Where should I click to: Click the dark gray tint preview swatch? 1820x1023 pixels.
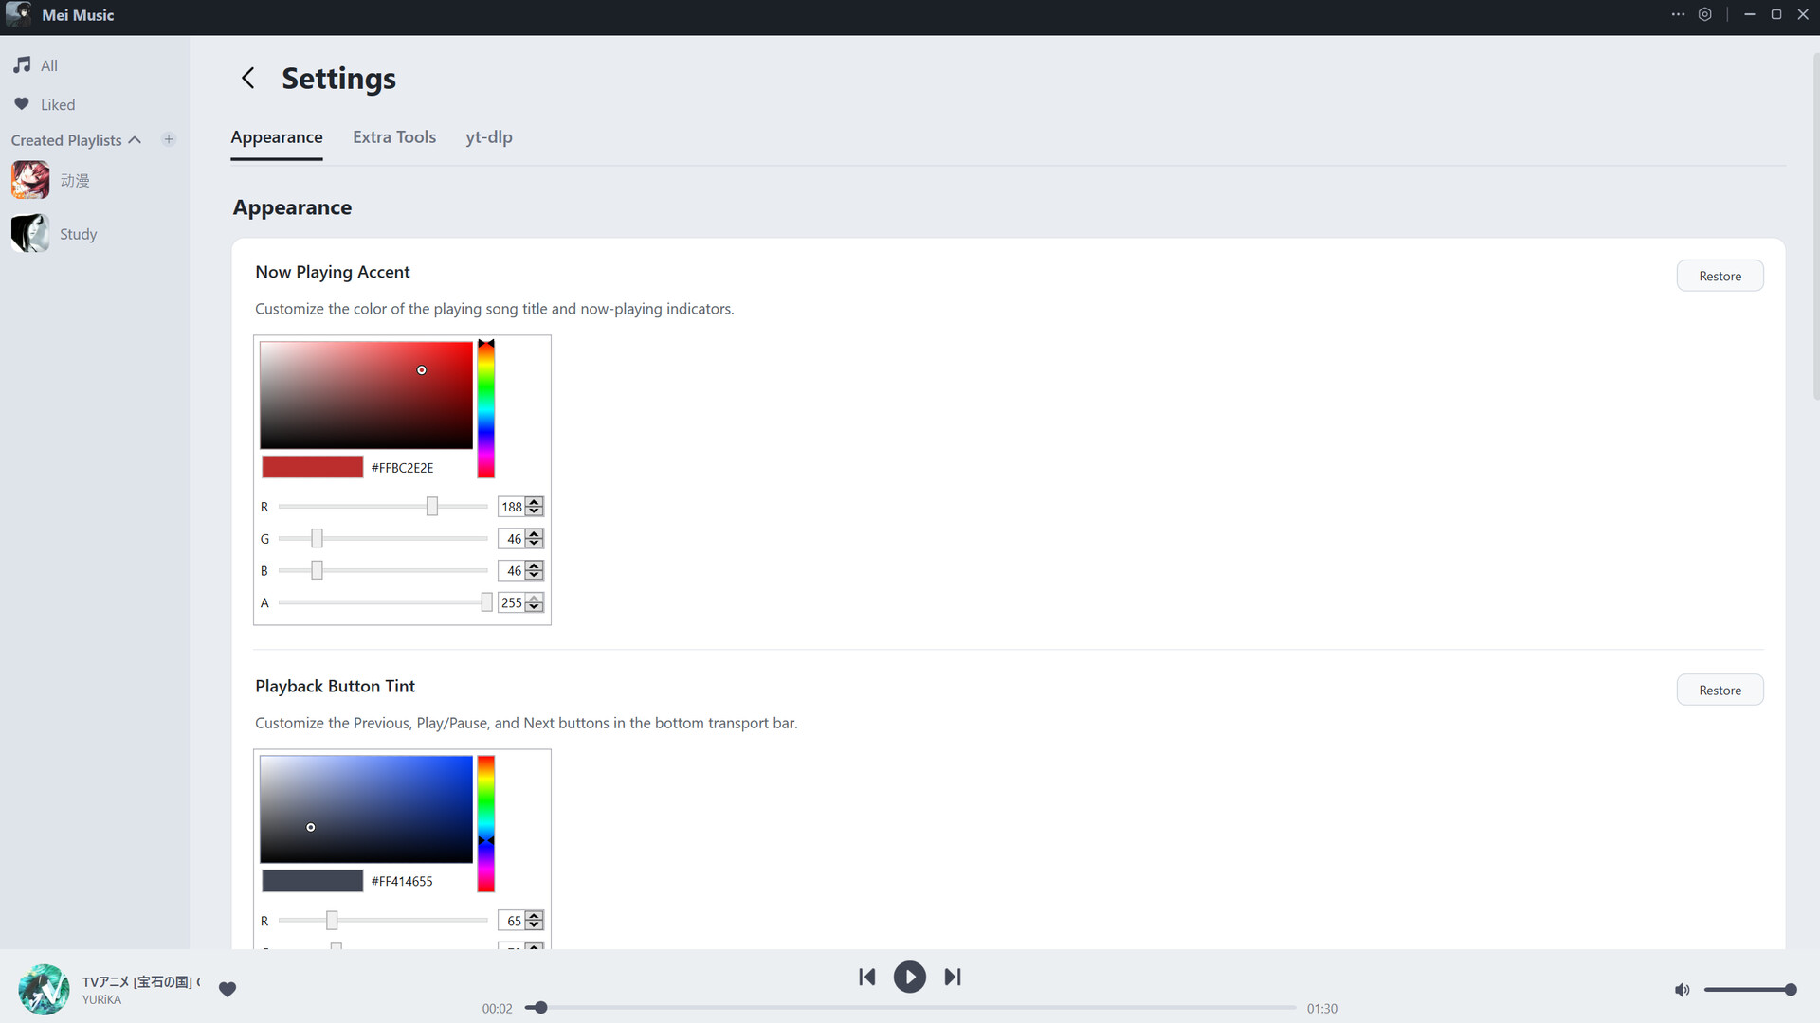pos(313,881)
